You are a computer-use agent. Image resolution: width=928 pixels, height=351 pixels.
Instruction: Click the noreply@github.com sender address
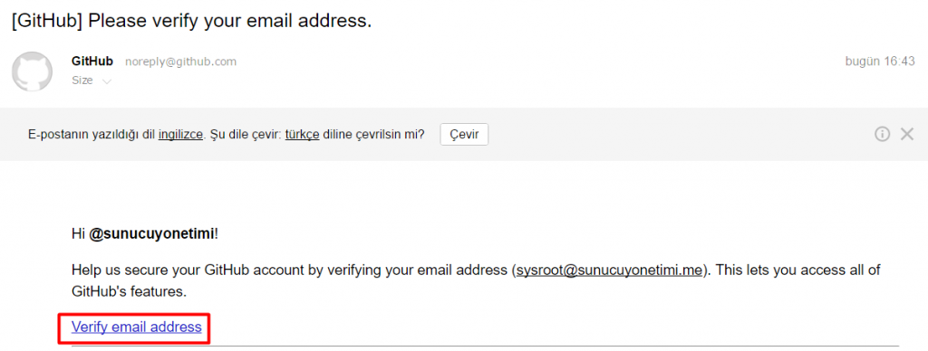coord(180,62)
